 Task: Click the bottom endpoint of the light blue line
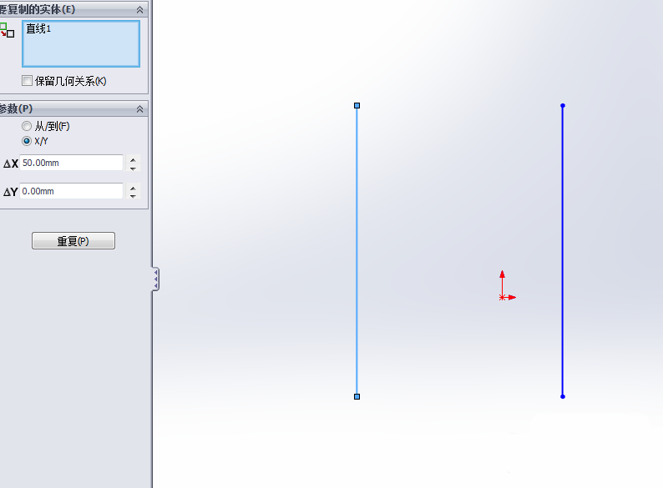(x=357, y=396)
